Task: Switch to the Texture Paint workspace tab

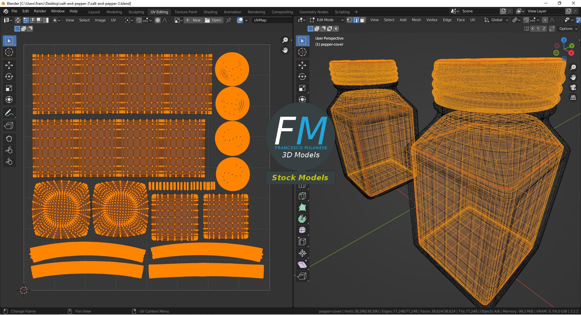Action: [x=186, y=12]
